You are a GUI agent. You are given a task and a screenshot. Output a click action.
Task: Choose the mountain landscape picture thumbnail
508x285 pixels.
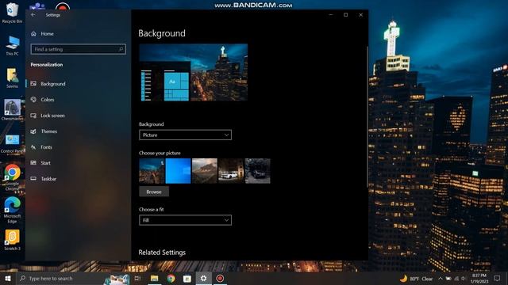click(205, 171)
